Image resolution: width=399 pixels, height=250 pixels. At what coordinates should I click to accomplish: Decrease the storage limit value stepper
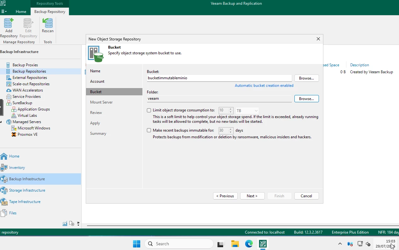click(x=231, y=112)
